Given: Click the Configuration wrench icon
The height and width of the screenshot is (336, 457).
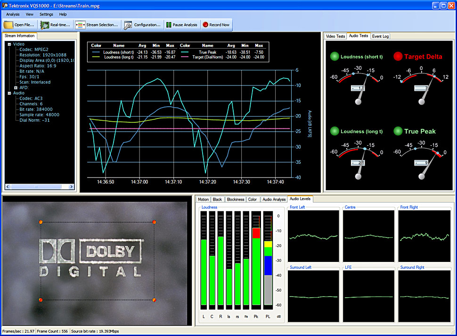Looking at the screenshot, I should click(128, 25).
